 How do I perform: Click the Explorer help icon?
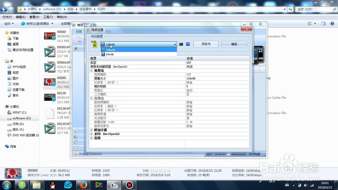tap(332, 24)
